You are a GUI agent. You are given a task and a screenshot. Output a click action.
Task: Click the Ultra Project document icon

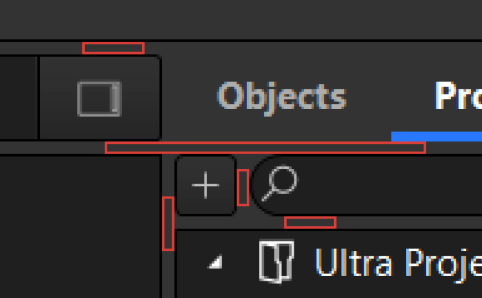[x=276, y=261]
